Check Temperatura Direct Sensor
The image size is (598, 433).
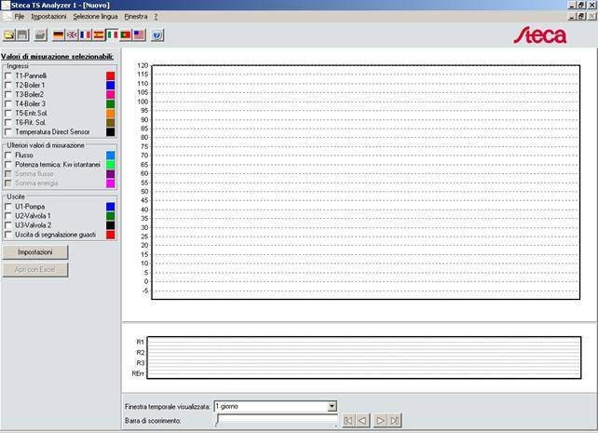8,132
